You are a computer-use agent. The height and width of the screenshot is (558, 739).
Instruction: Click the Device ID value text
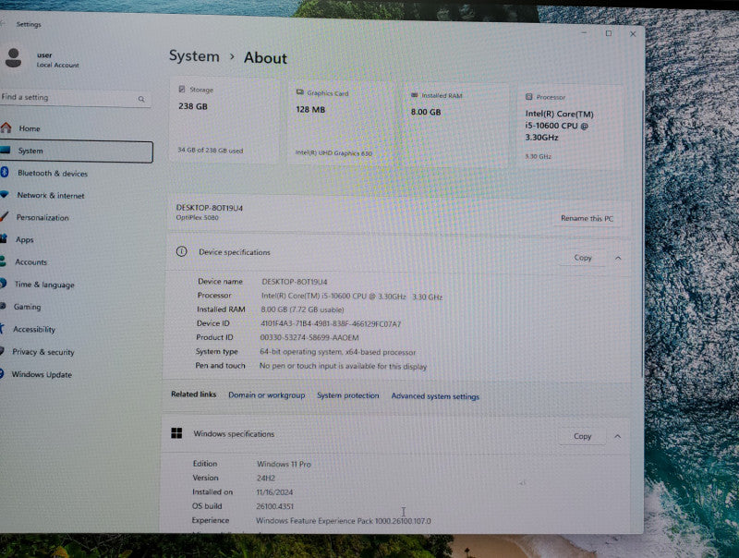(x=331, y=323)
